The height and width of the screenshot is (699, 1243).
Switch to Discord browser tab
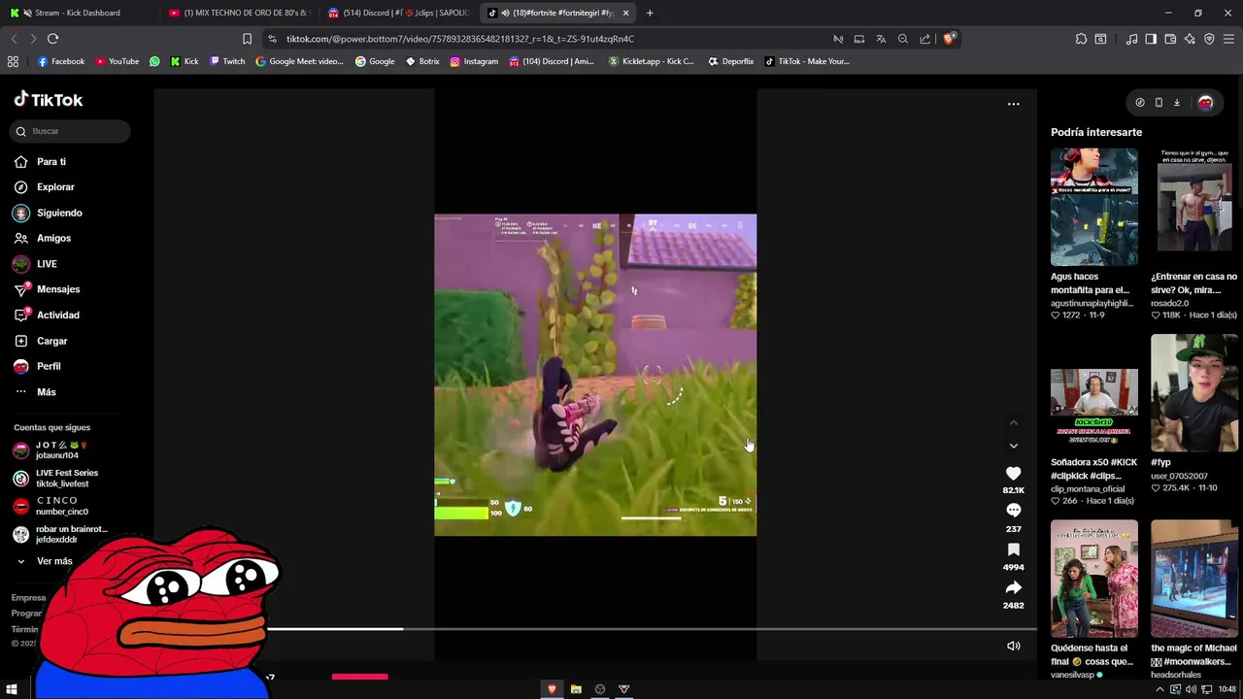click(x=398, y=13)
